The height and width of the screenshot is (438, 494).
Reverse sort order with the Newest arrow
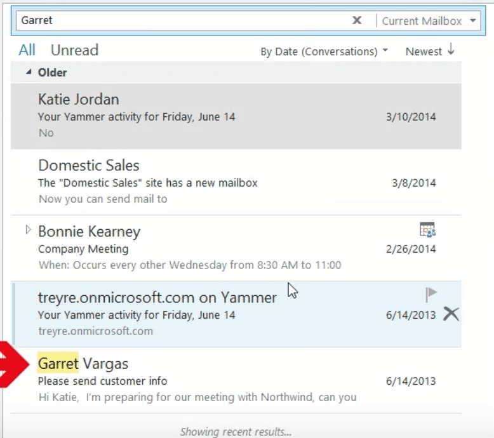pos(451,51)
